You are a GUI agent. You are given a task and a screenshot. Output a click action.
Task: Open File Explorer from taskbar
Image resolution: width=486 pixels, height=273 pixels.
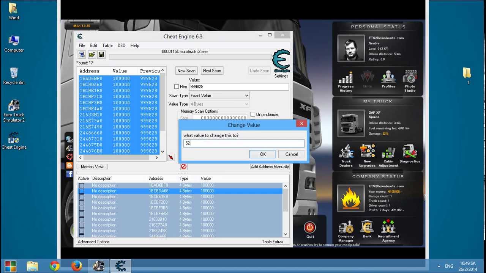pos(33,266)
